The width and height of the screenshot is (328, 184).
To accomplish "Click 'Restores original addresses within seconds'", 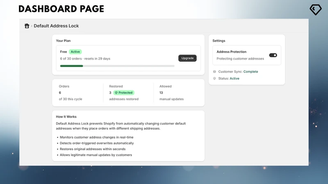I will (x=93, y=149).
